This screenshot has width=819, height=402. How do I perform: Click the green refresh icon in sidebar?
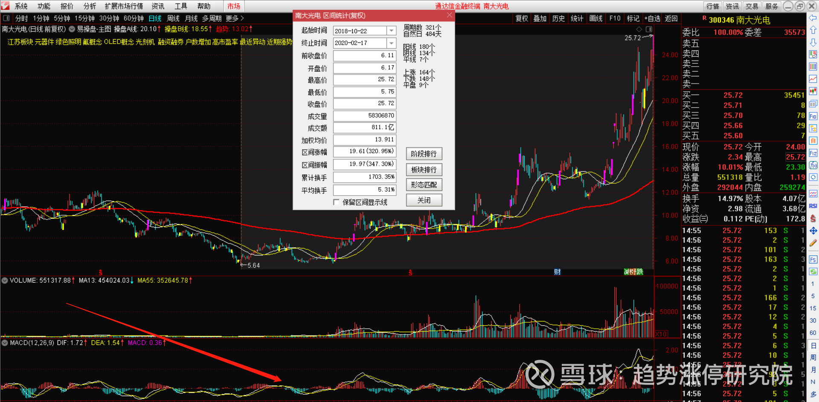coord(813,271)
